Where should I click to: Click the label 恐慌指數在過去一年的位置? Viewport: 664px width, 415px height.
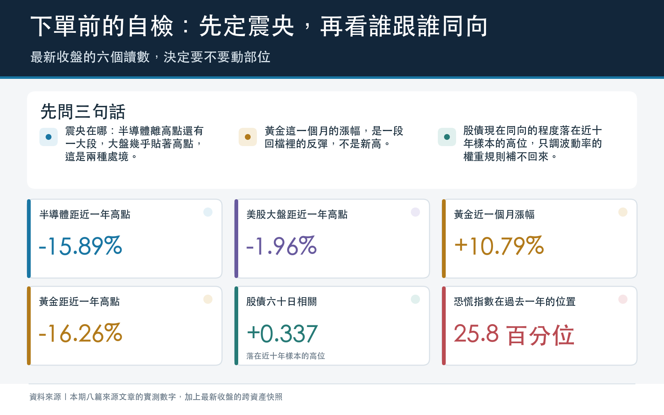click(515, 302)
